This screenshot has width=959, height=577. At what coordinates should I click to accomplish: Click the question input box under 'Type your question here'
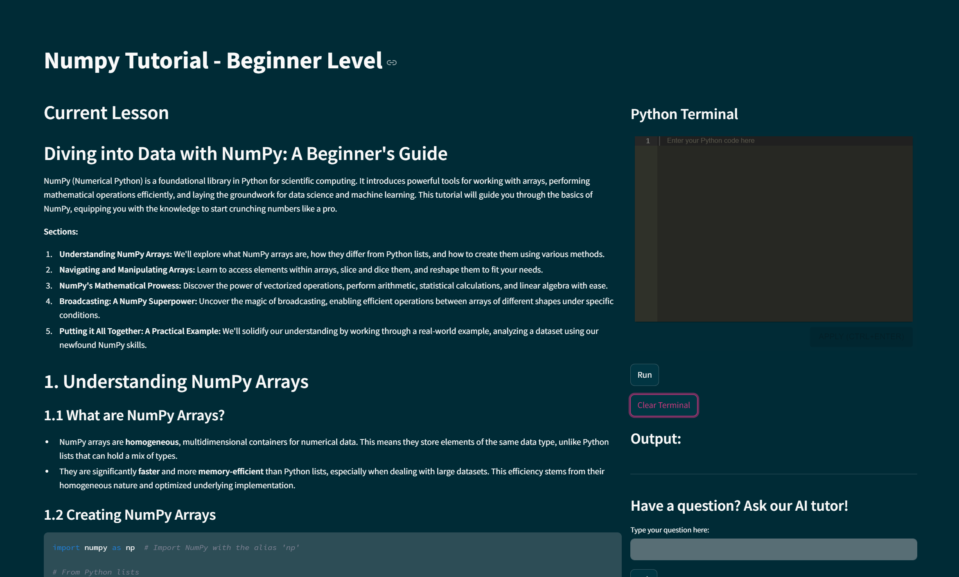773,549
